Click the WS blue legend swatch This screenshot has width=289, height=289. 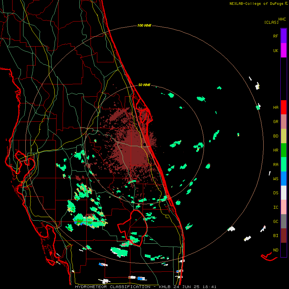(284, 179)
